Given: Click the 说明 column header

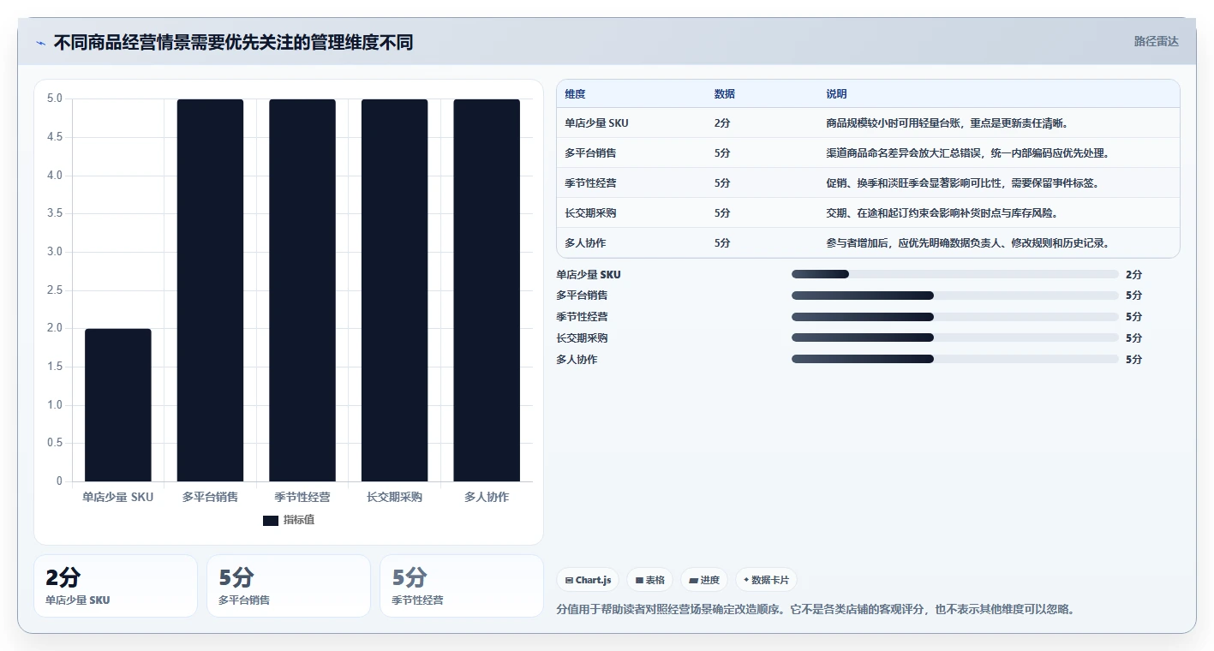Looking at the screenshot, I should click(836, 94).
